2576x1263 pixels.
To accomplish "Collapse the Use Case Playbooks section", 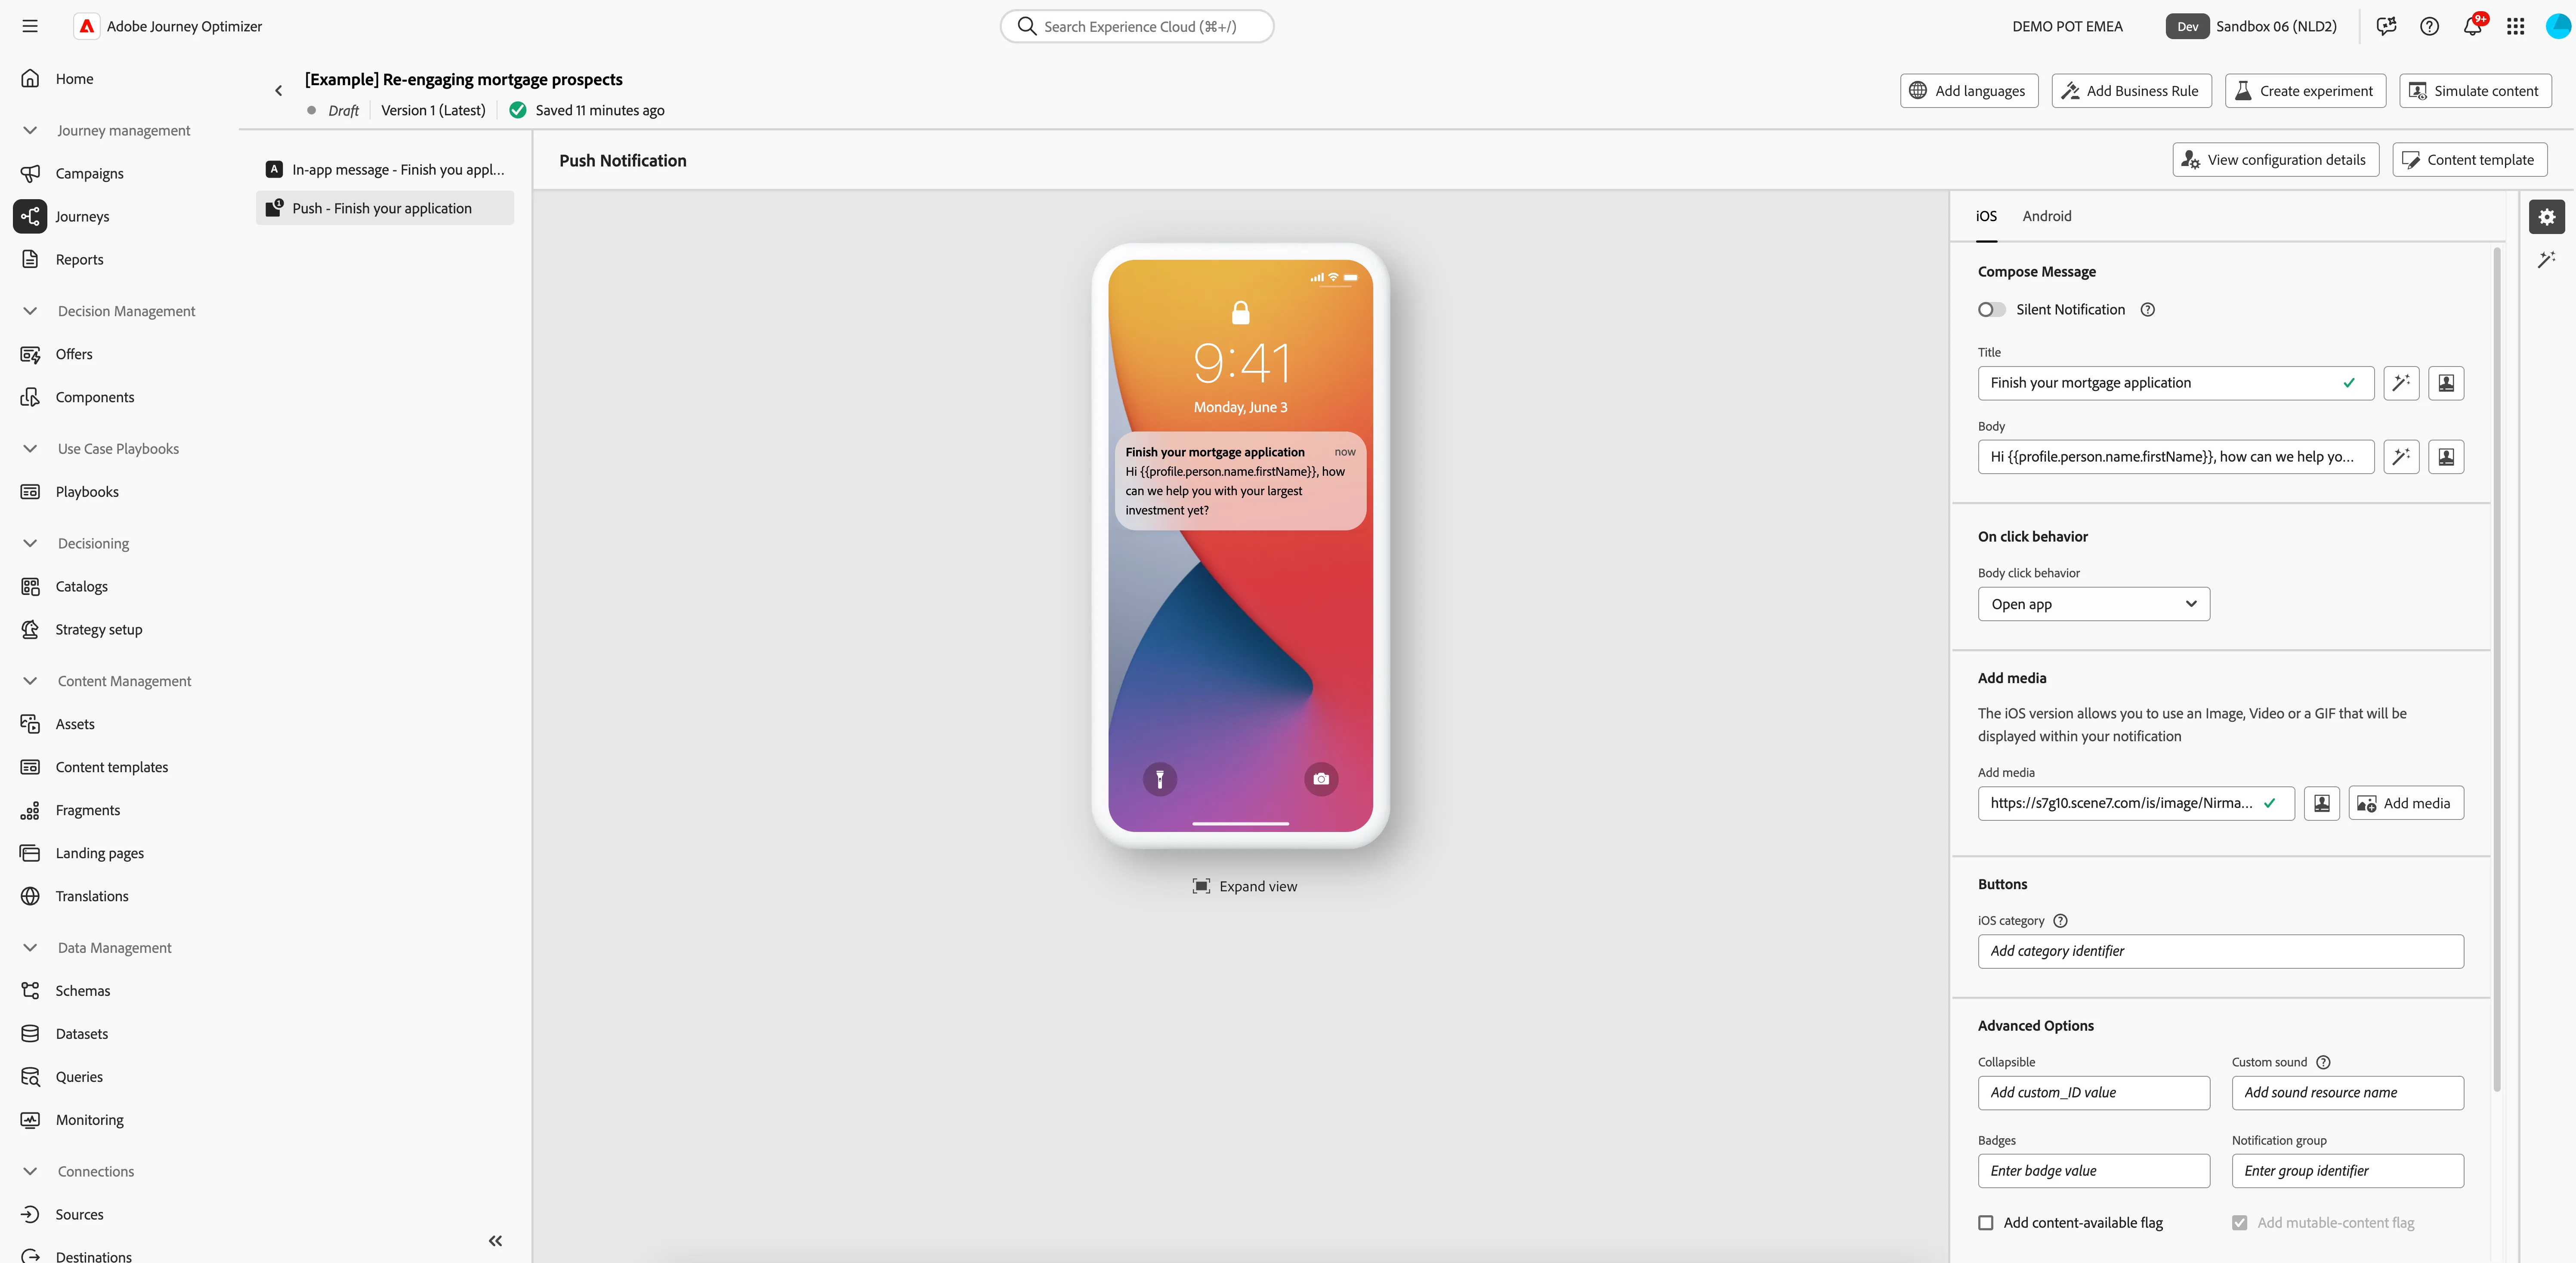I will click(30, 449).
